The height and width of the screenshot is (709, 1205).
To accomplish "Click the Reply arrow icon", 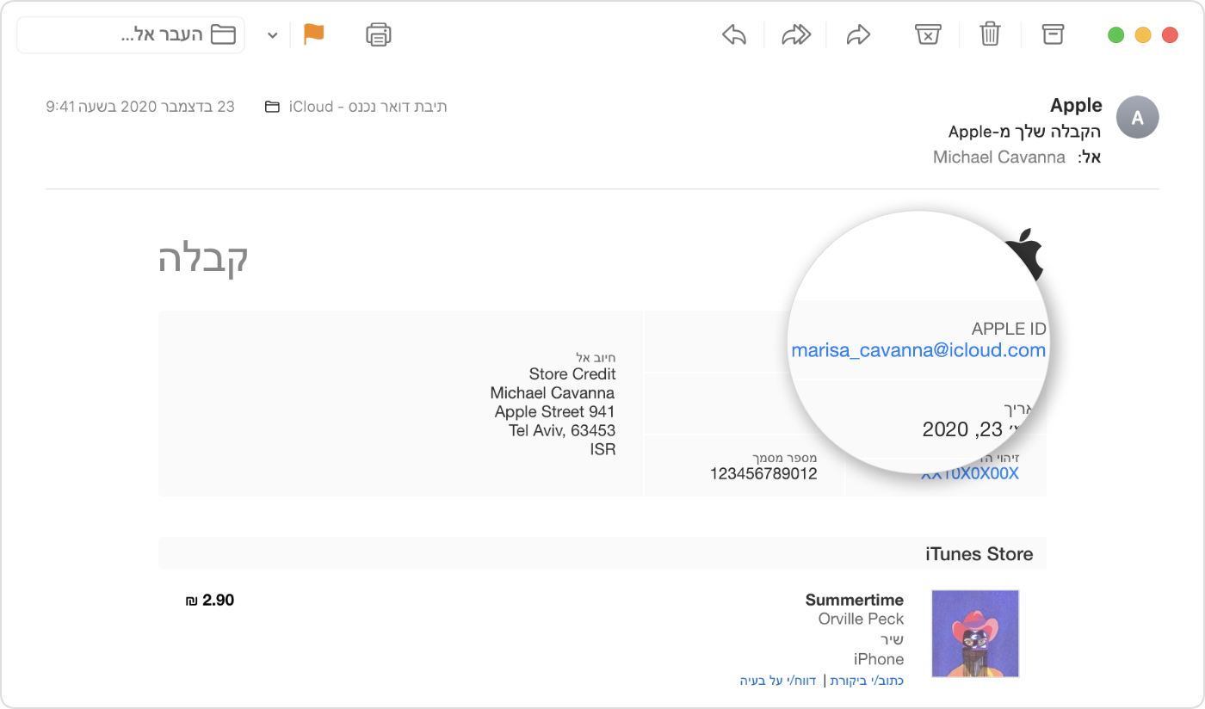I will click(x=734, y=34).
